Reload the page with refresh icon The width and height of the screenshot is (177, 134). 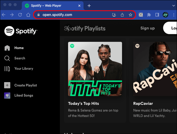coord(20,15)
